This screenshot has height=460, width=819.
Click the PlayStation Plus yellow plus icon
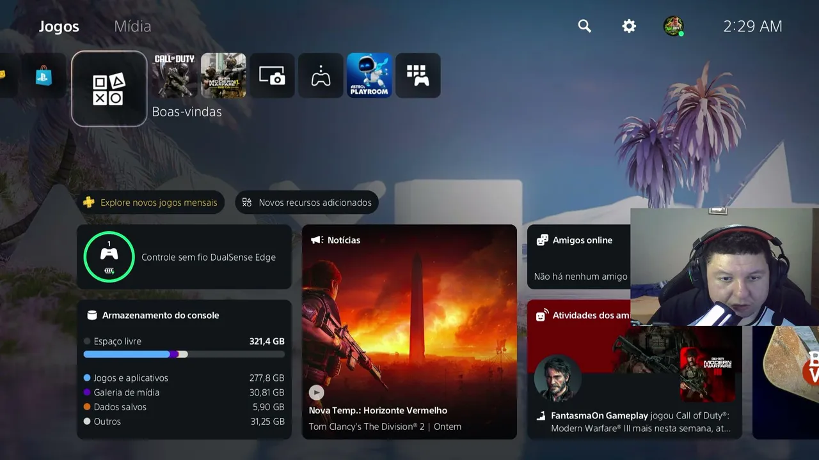point(89,203)
